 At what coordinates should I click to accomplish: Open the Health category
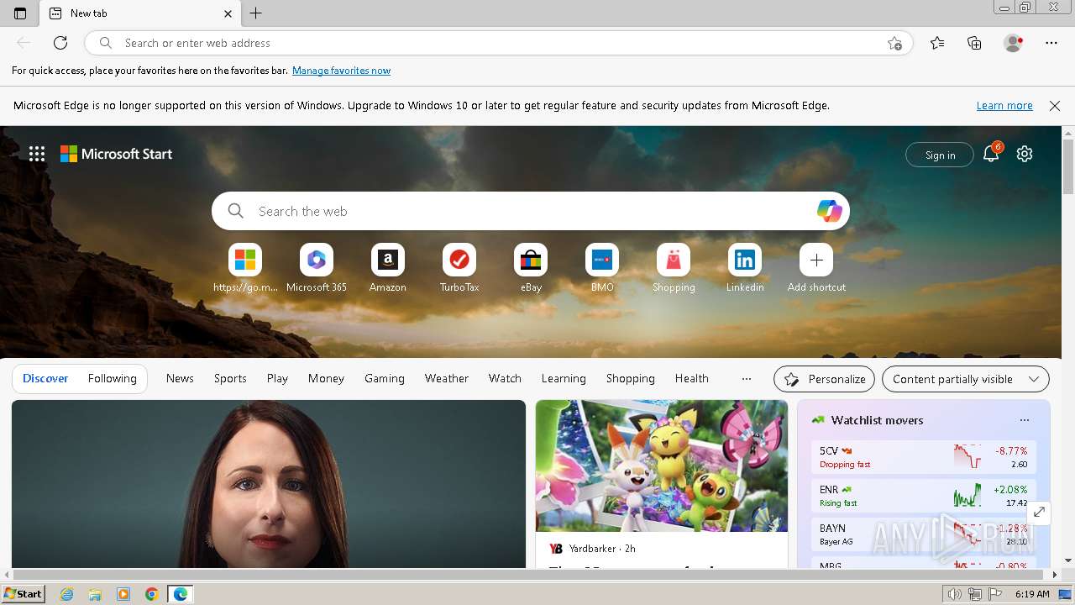(x=692, y=379)
